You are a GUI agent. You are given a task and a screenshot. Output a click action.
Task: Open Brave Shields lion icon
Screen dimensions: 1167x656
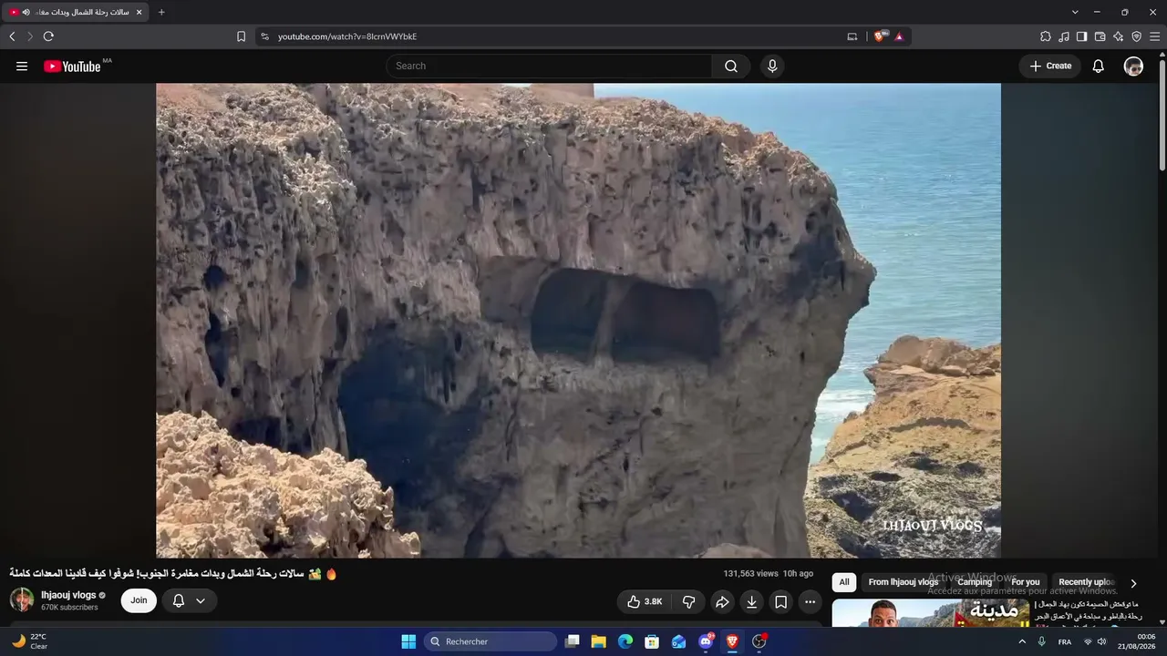tap(880, 36)
